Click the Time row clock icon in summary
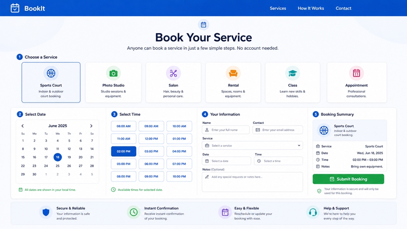Screen dimensions: 407x229 pos(318,160)
